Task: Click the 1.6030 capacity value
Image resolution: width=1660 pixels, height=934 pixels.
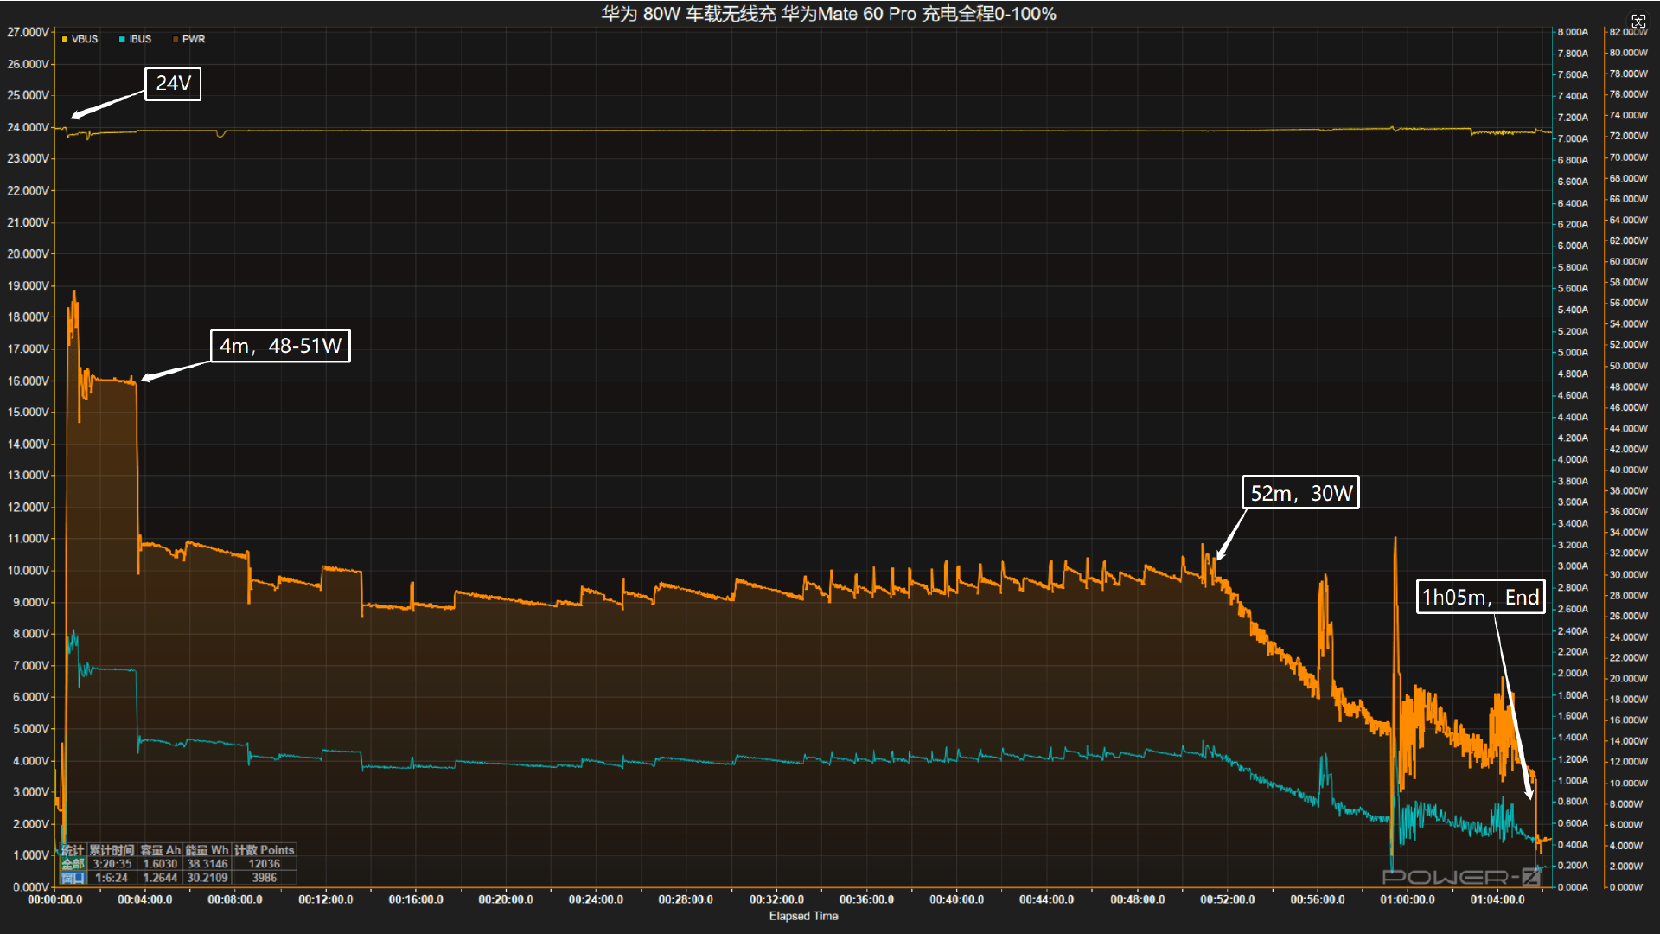Action: point(160,864)
